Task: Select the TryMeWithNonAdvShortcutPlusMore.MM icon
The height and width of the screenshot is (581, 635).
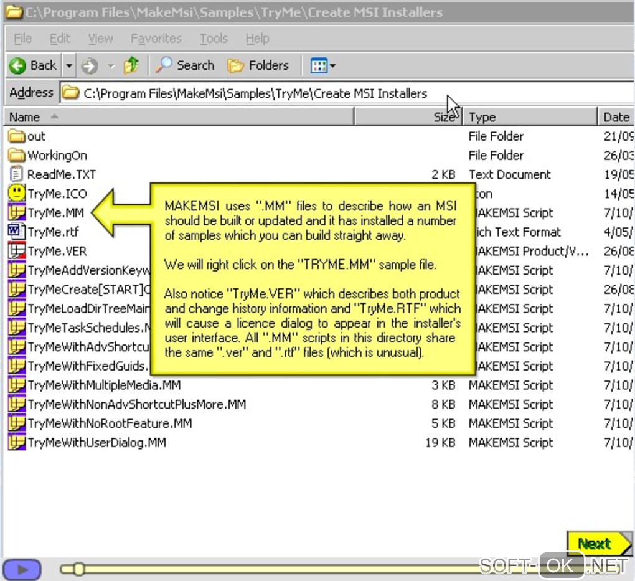Action: (x=17, y=404)
